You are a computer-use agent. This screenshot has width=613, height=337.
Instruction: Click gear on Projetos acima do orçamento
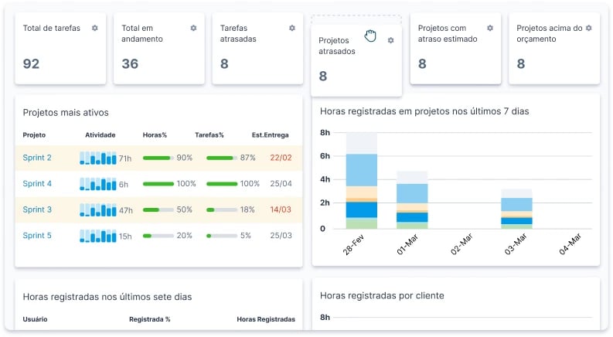(x=589, y=28)
